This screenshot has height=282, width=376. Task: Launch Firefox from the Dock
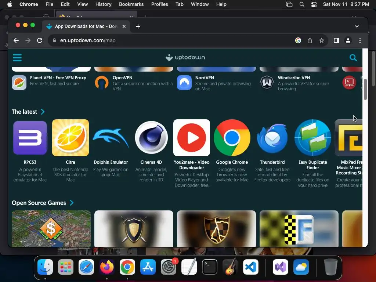pyautogui.click(x=107, y=267)
